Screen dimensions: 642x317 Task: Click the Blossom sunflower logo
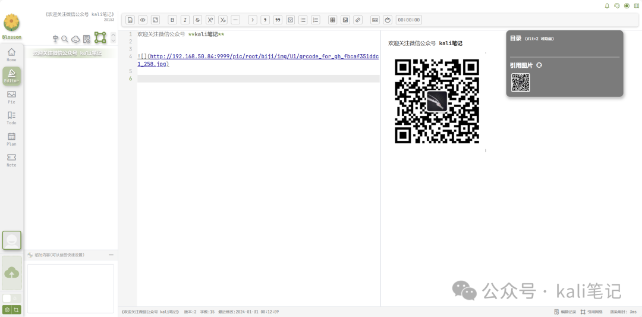tap(11, 23)
